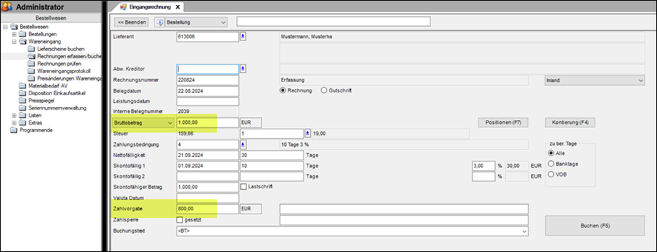The image size is (657, 252).
Task: Click the Zahlungsbedingung field containing 4
Action: coord(208,144)
